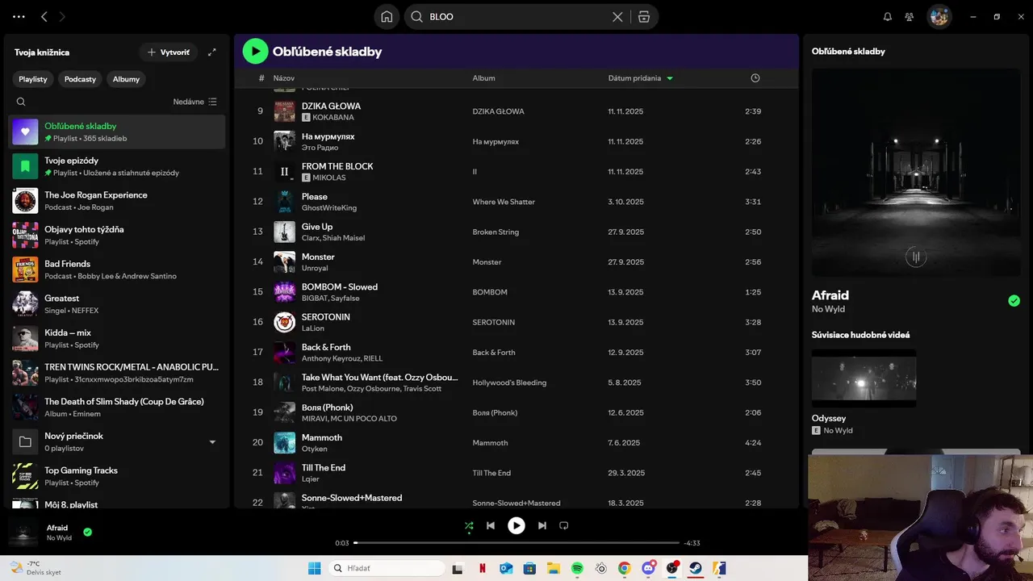Open Bad Friends podcast
This screenshot has width=1033, height=581.
pyautogui.click(x=117, y=270)
